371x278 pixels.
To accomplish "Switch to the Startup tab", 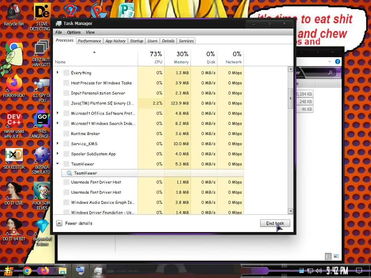I will pyautogui.click(x=137, y=41).
